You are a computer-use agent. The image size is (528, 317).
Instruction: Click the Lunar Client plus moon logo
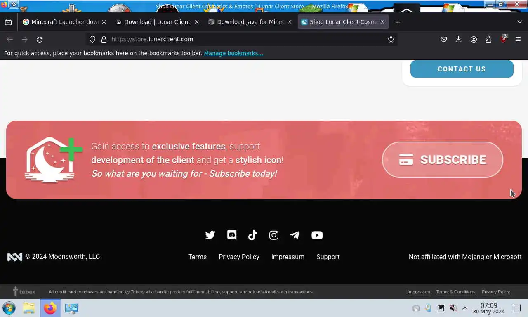[x=54, y=160]
